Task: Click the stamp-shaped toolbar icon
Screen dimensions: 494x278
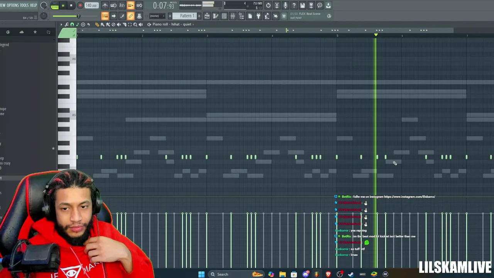Action: click(x=139, y=16)
